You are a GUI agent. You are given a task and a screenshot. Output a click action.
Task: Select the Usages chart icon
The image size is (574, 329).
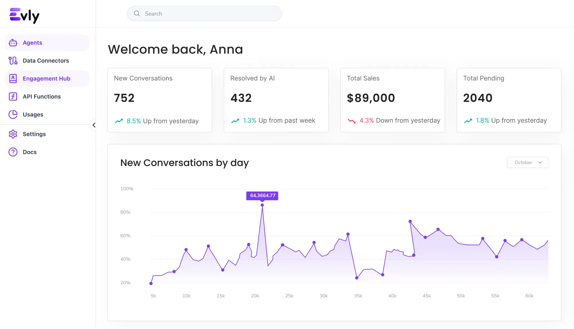pos(13,114)
